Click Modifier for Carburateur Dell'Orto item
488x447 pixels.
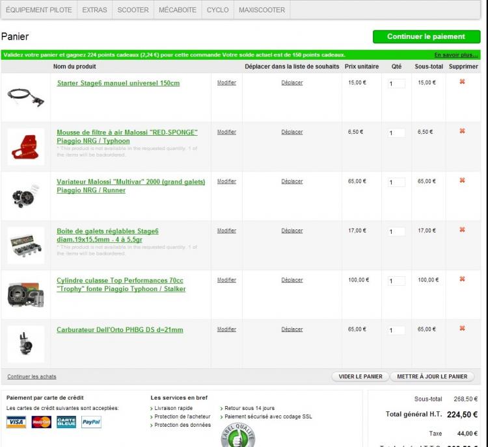tap(226, 329)
